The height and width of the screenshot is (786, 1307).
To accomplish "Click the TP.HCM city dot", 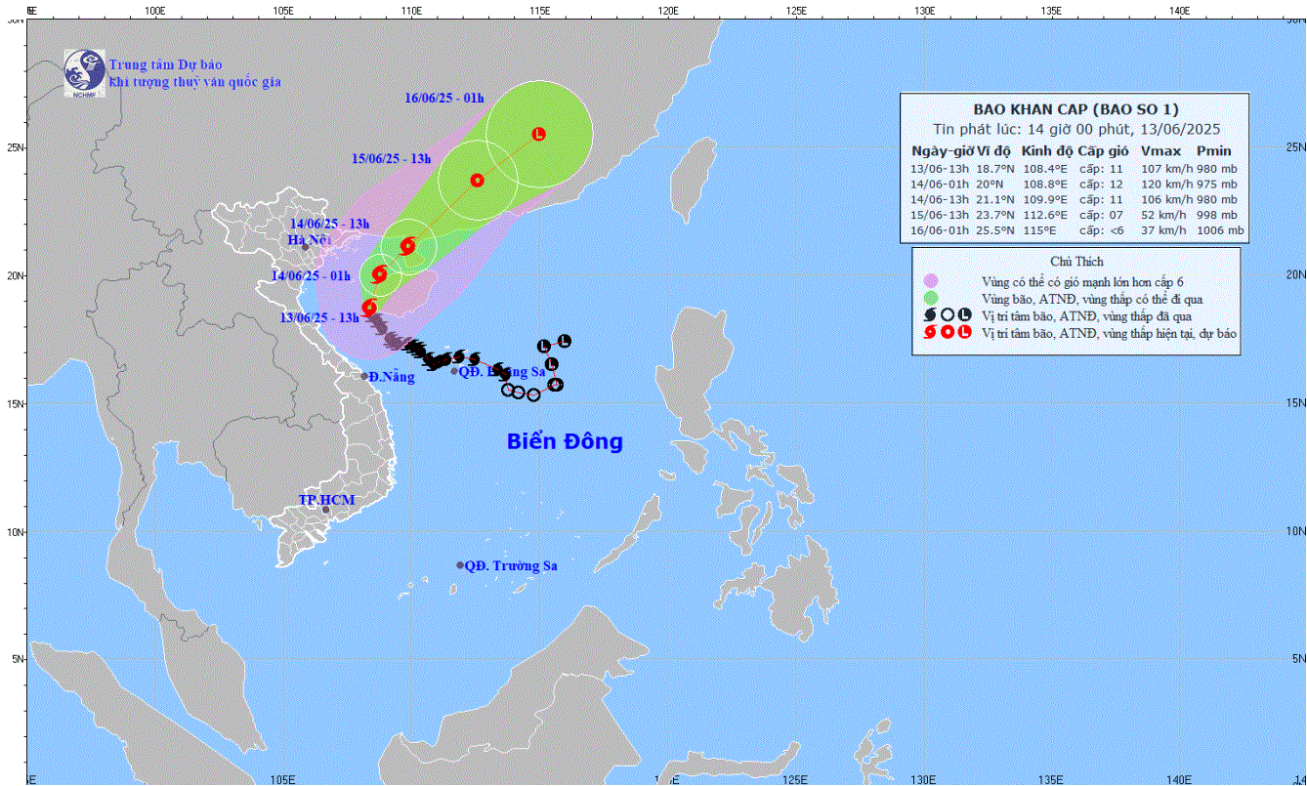I will (326, 511).
